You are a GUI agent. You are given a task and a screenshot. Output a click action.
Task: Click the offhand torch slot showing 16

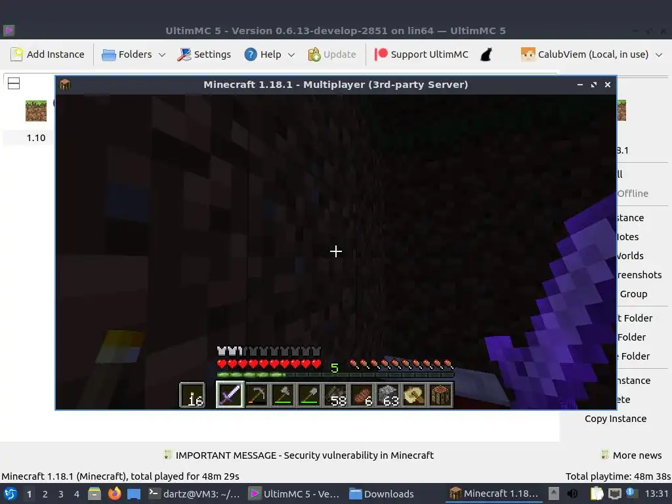[x=192, y=394]
